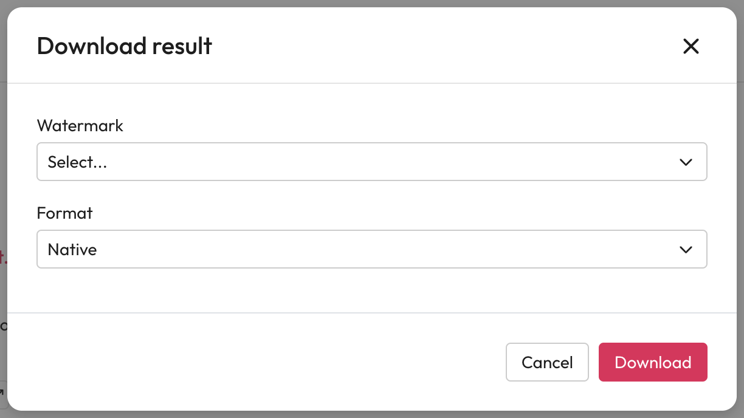Expand the Format dropdown

click(371, 249)
